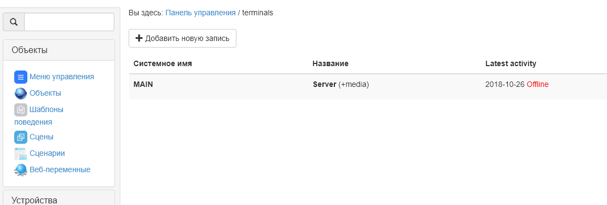Viewport: 607px width, 205px height.
Task: Click Добавить новую запись button
Action: tap(182, 38)
